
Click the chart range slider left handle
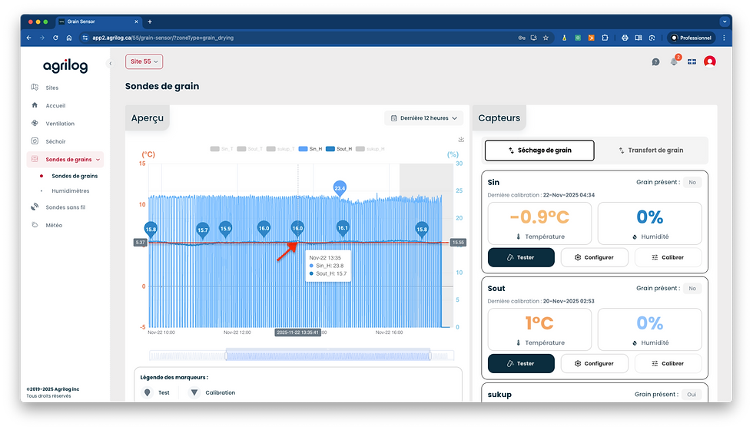click(x=226, y=356)
